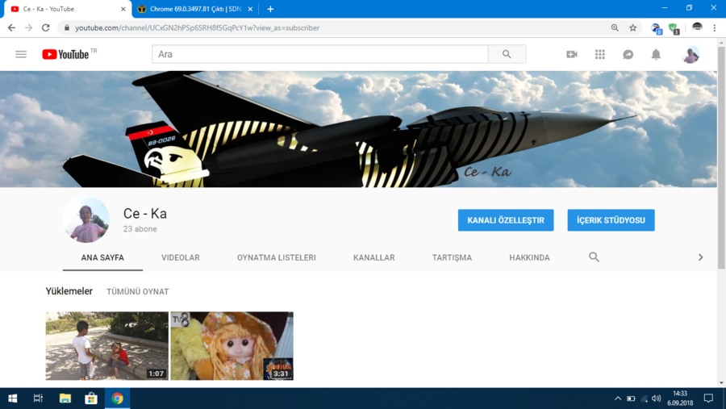Expand more channel tabs with right chevron
This screenshot has height=409, width=726.
click(x=700, y=257)
